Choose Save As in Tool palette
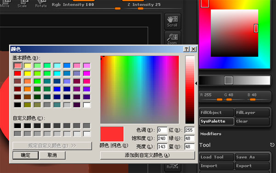 (x=252, y=157)
